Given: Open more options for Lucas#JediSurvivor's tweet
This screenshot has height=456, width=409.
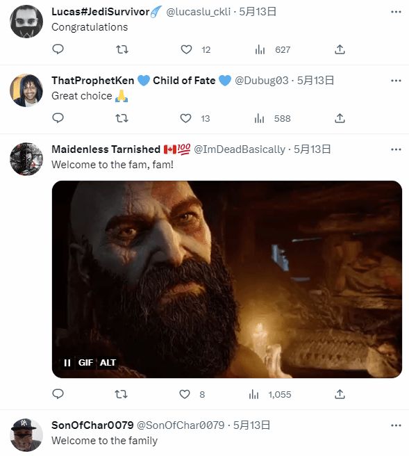Looking at the screenshot, I should [x=396, y=12].
